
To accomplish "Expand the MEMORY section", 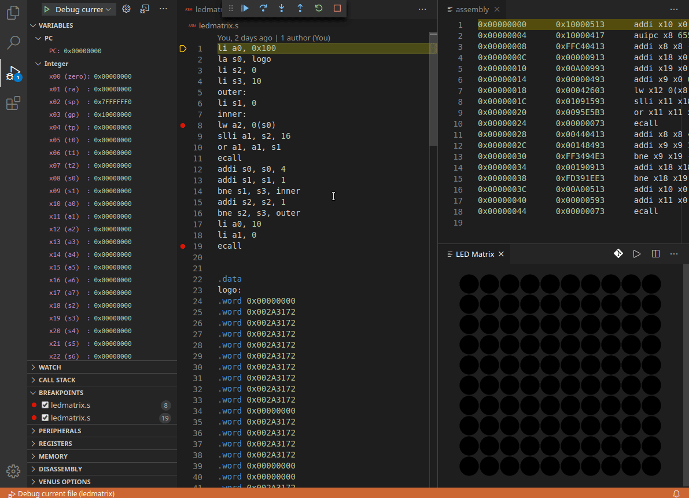I will 102,456.
